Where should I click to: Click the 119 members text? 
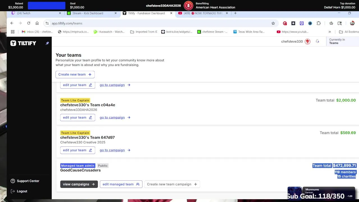pos(345,172)
